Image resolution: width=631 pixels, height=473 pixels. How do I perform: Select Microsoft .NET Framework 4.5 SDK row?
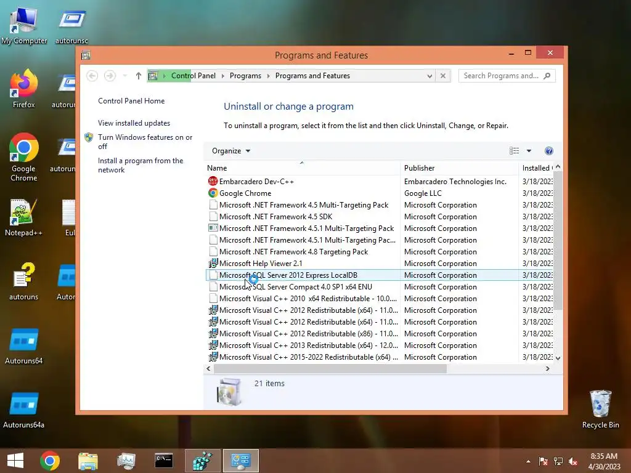[379, 217]
